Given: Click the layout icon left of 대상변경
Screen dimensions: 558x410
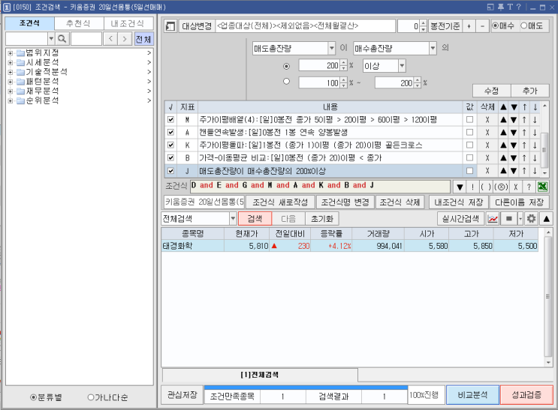Looking at the screenshot, I should pyautogui.click(x=170, y=26).
